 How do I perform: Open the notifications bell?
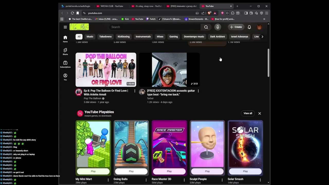[x=249, y=27]
